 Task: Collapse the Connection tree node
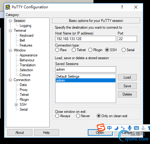[10, 80]
